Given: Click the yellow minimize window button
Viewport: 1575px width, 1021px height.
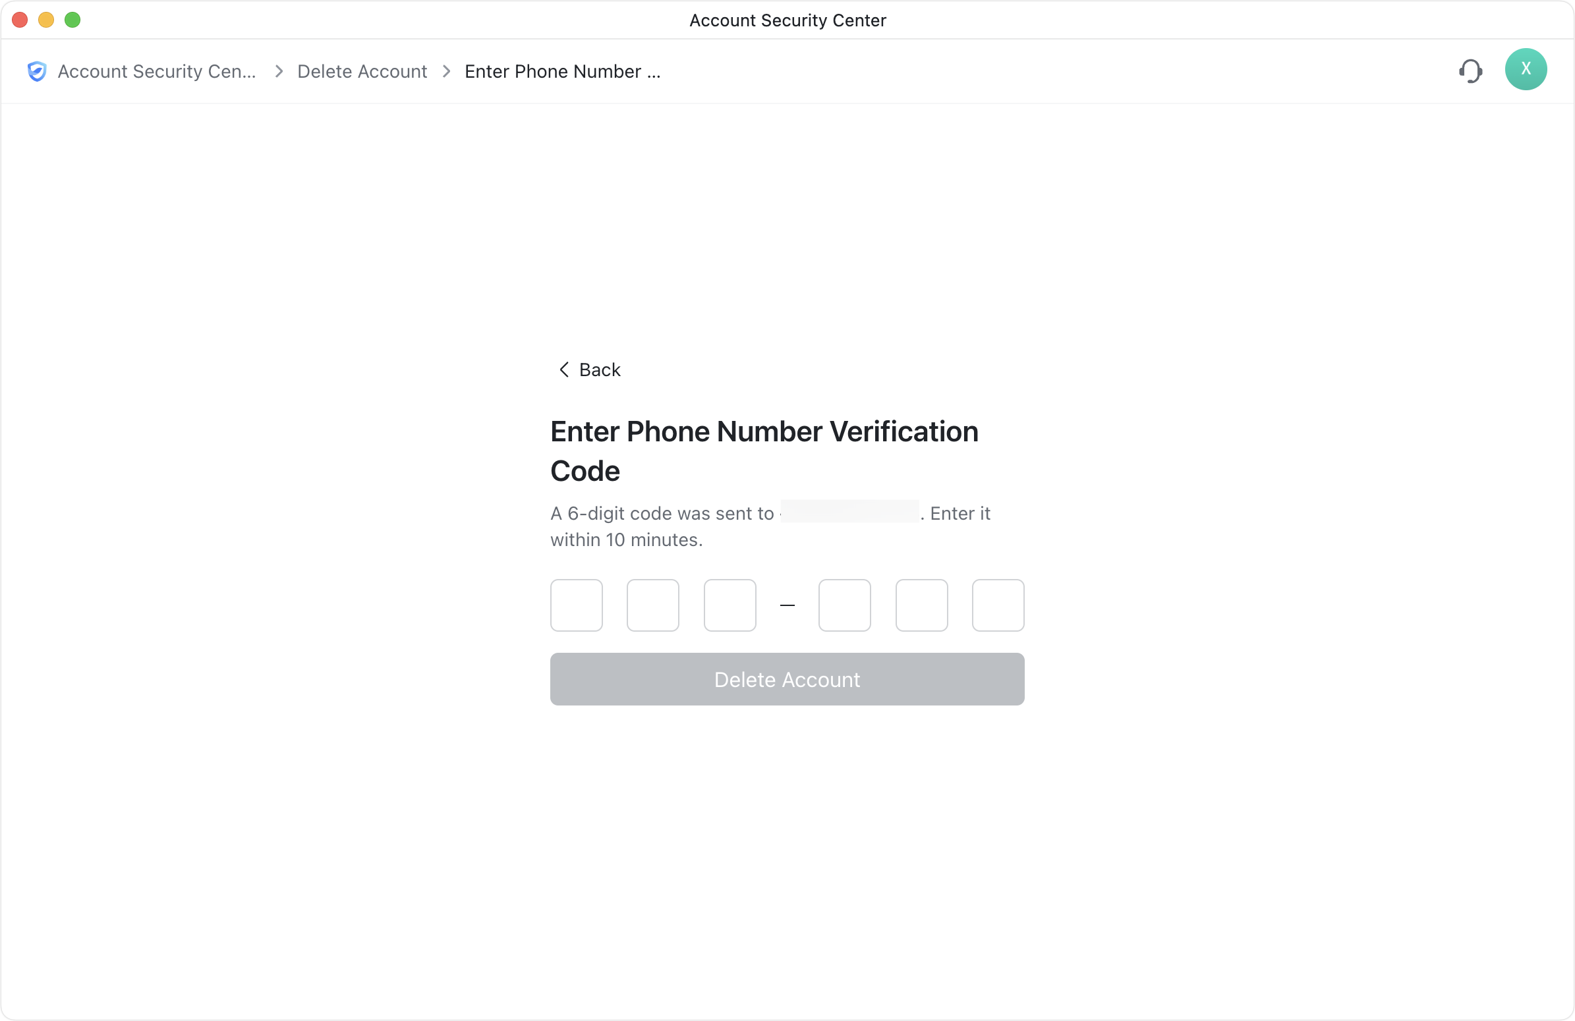Looking at the screenshot, I should pos(46,20).
